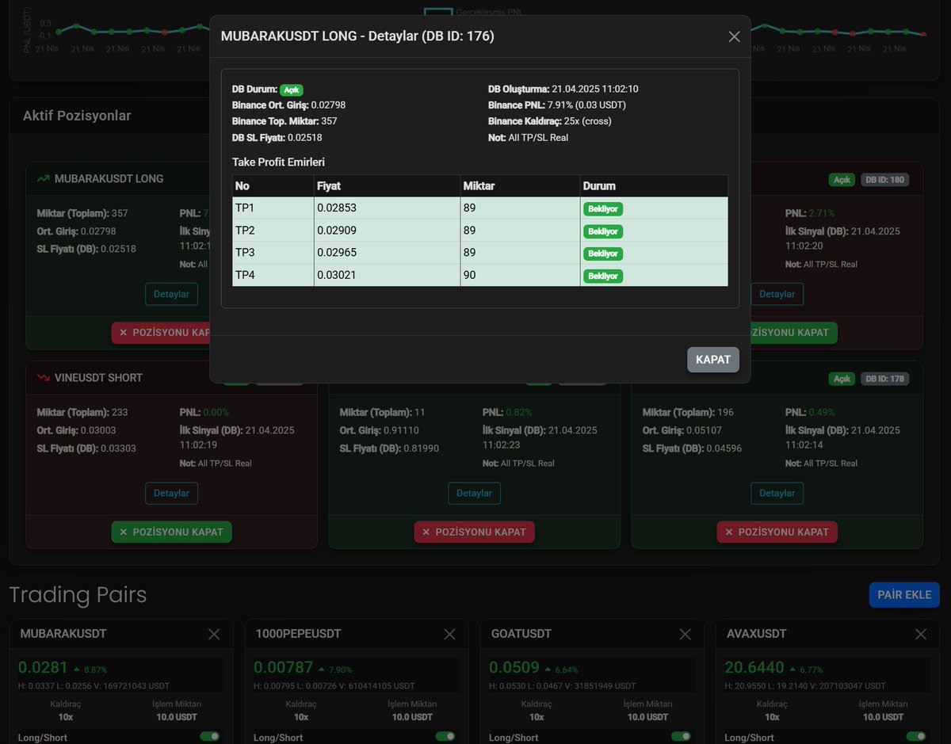Close the MUBARAKUSDT LONG details dialog with X
This screenshot has width=951, height=744.
click(734, 36)
